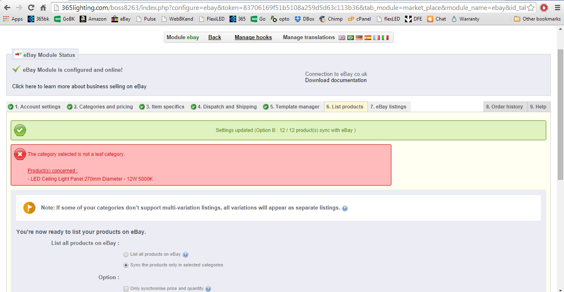
Task: Open the FlexiLED bookmark
Action: point(212,19)
